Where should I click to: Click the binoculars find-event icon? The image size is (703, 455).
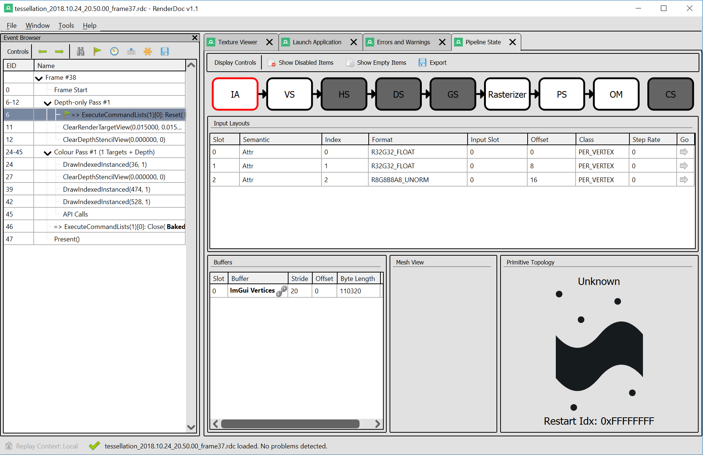coord(80,51)
